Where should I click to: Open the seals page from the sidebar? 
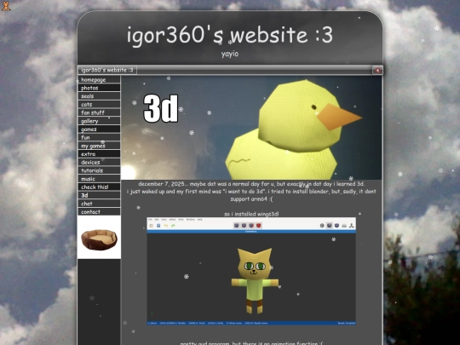pos(99,96)
